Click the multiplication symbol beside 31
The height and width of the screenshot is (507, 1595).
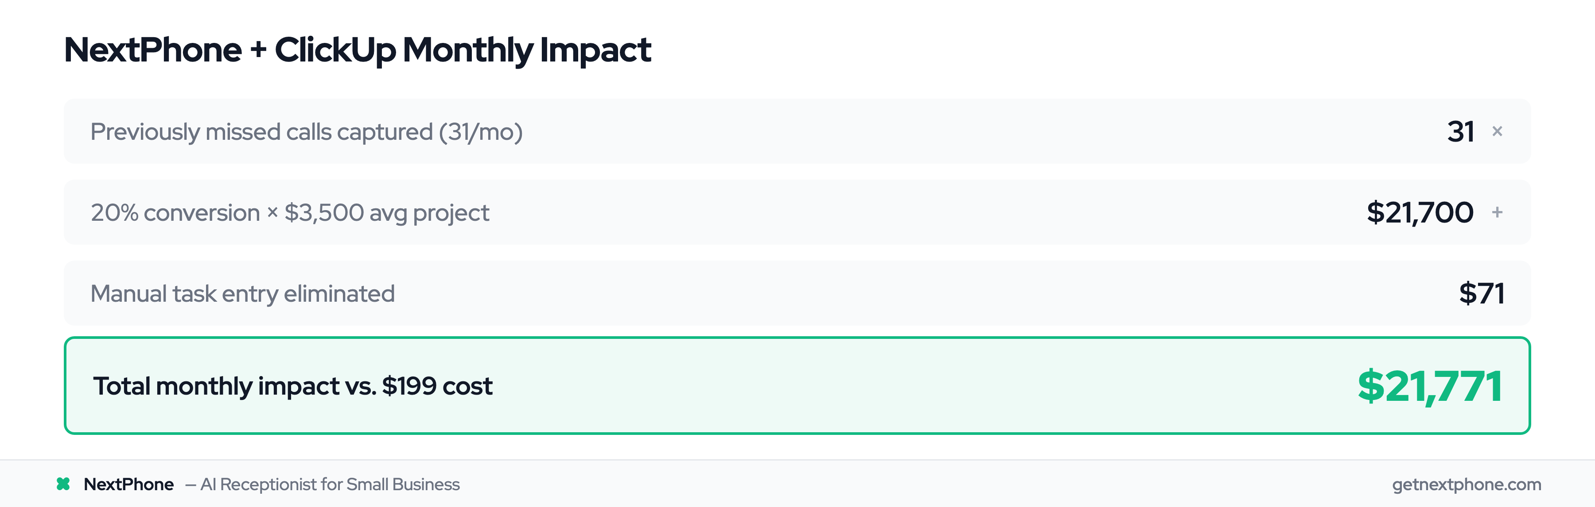click(1497, 131)
